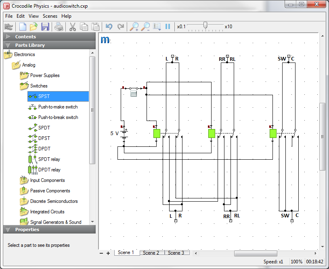
Task: Toggle the SPST switch in the circuit
Action: pyautogui.click(x=134, y=93)
